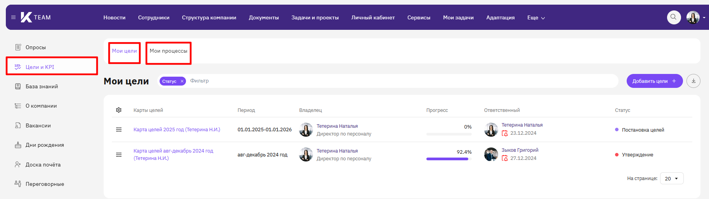Open the Новости menu
This screenshot has height=199, width=709.
pos(114,17)
